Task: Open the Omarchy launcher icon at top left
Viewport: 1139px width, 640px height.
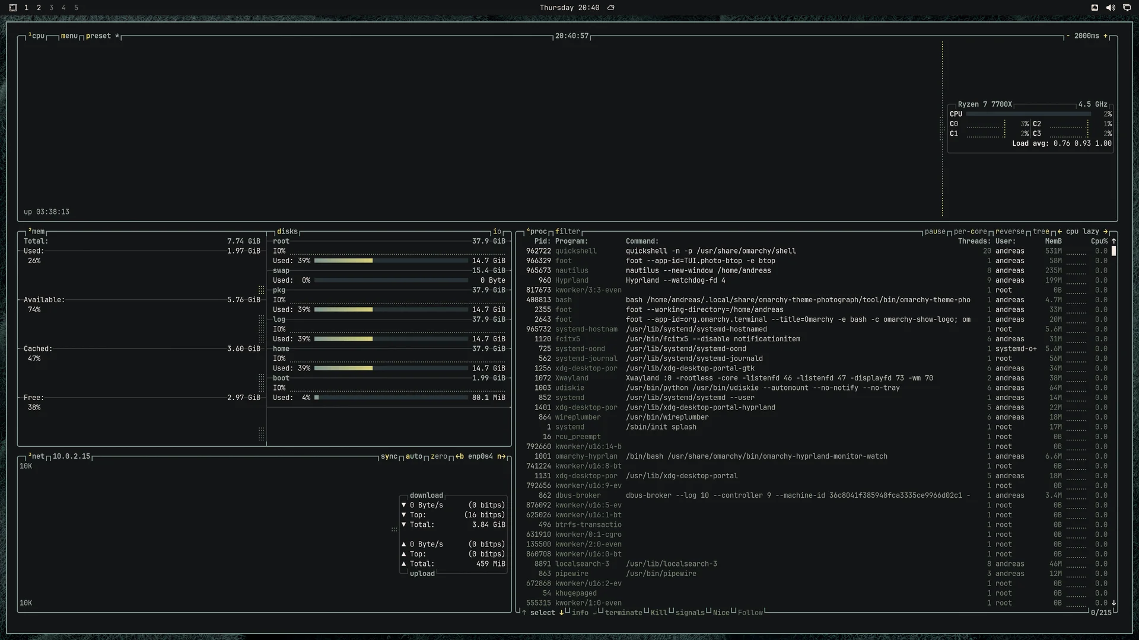Action: point(13,8)
